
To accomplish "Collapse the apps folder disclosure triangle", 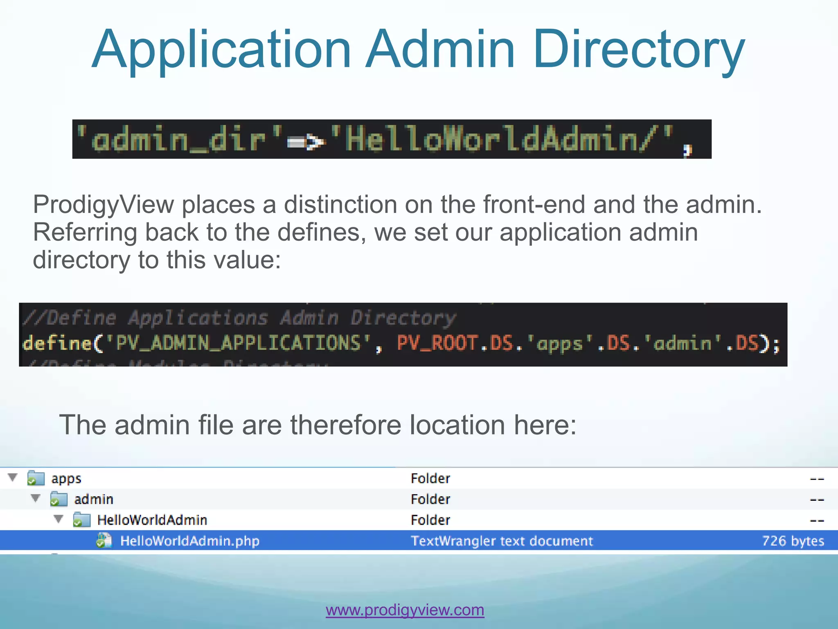I will [x=13, y=477].
